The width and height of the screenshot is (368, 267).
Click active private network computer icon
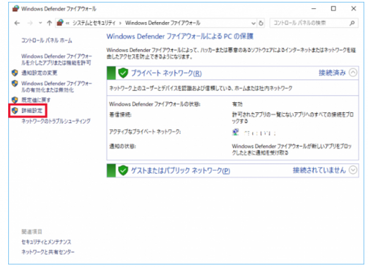[x=236, y=132]
